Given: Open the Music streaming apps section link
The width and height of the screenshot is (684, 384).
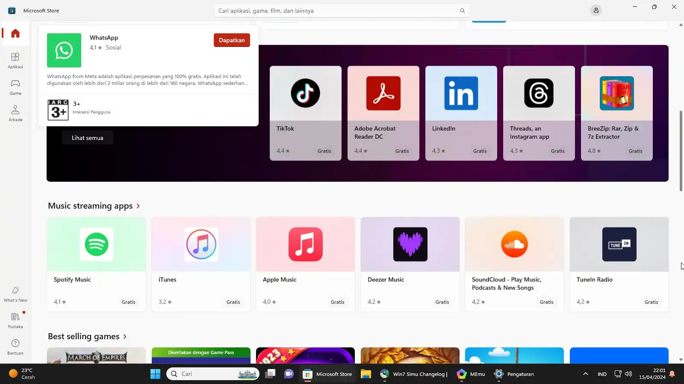Looking at the screenshot, I should coord(94,206).
